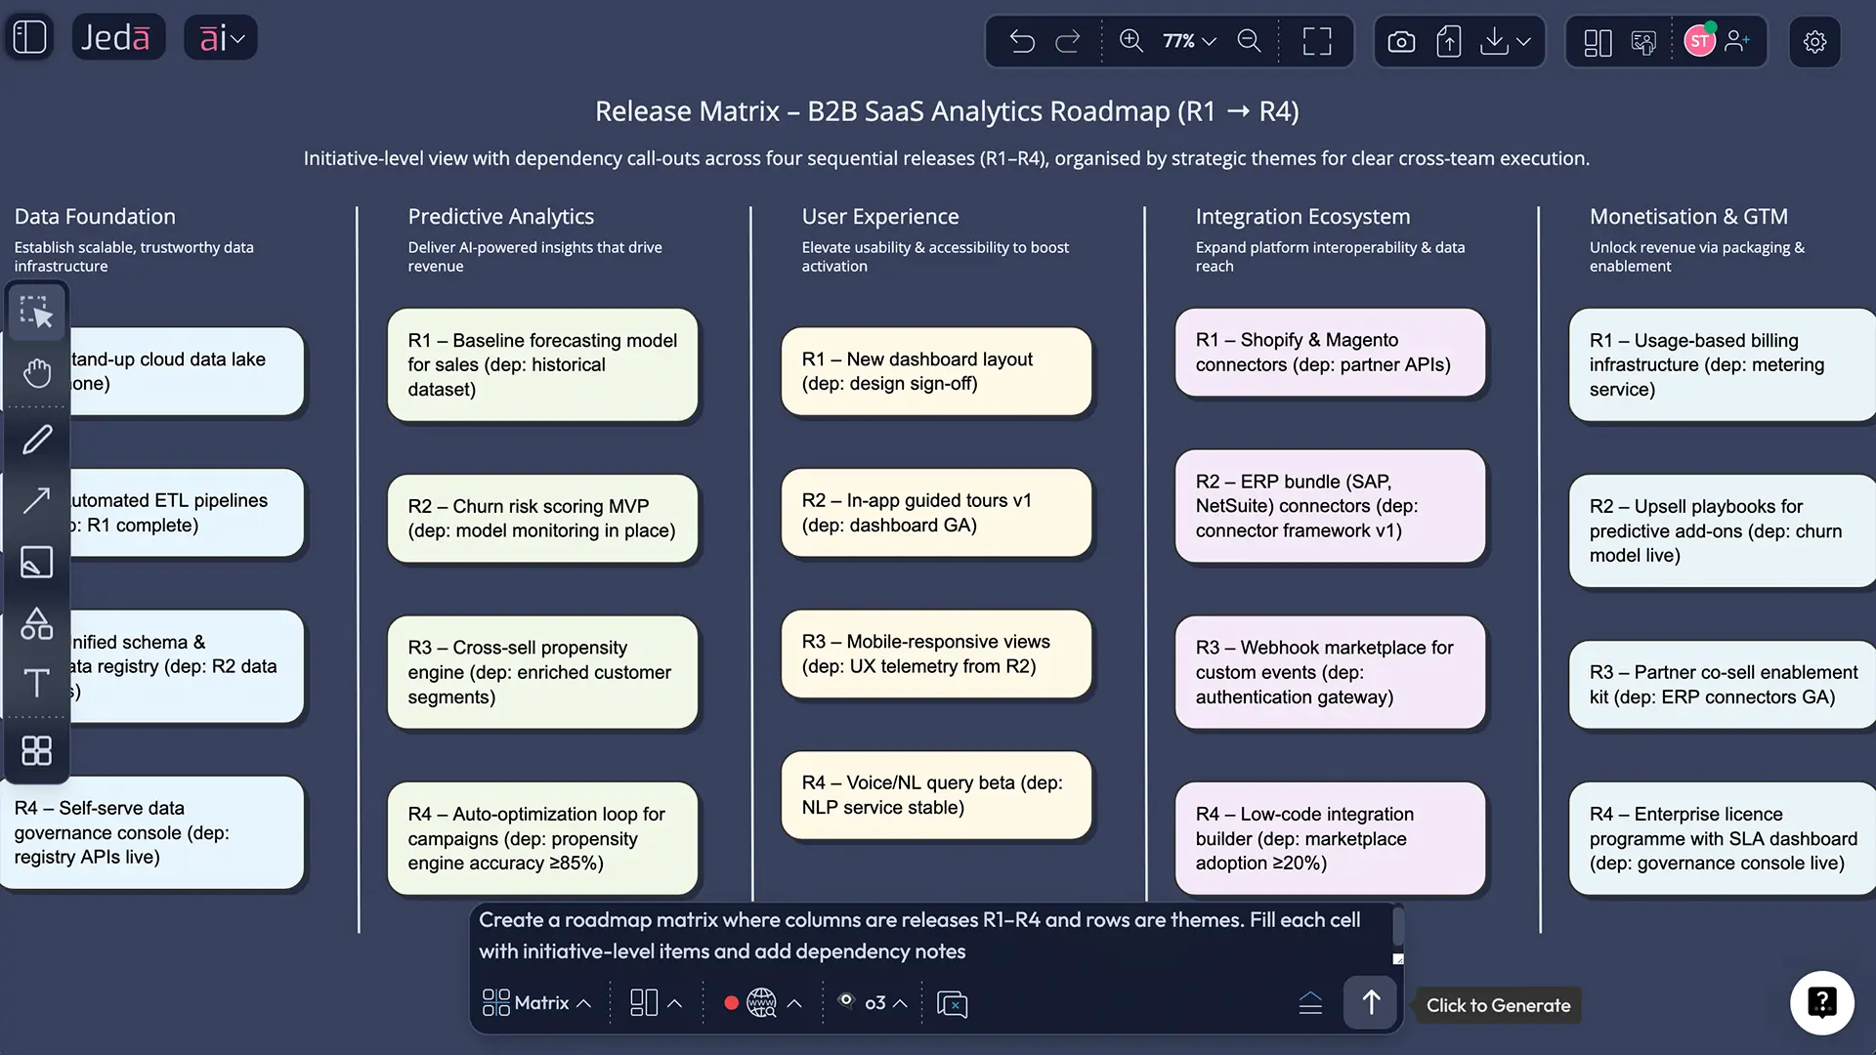
Task: Open the ai menu next to Jeda
Action: click(220, 37)
